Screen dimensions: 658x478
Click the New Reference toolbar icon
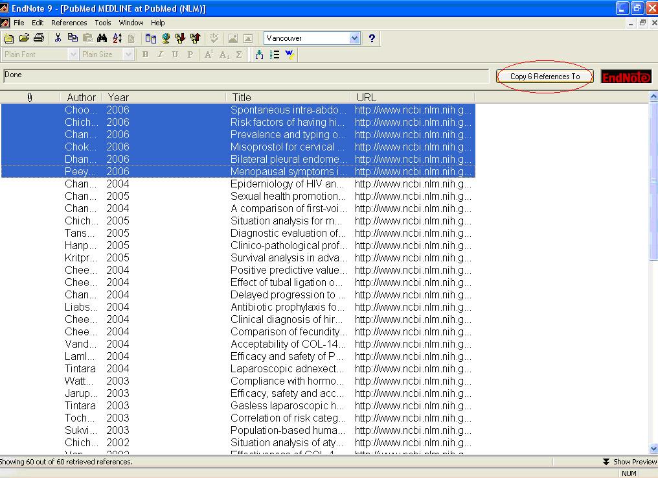tap(9, 38)
